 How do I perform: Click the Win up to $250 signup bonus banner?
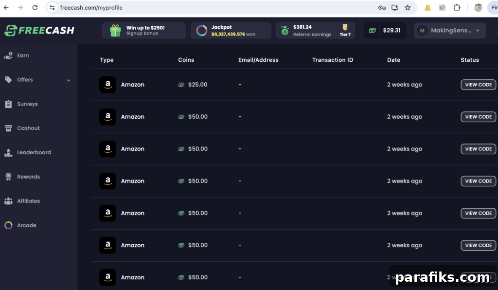144,31
